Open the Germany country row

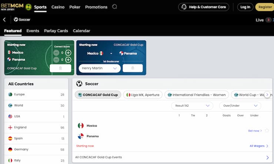coord(36,150)
